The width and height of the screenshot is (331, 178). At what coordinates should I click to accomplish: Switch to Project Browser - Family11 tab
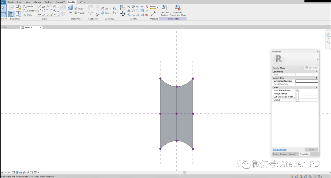pos(285,154)
